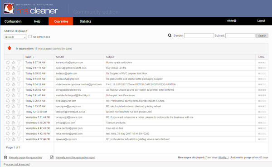Click the olivier@ user name in the menu bar

232,21
